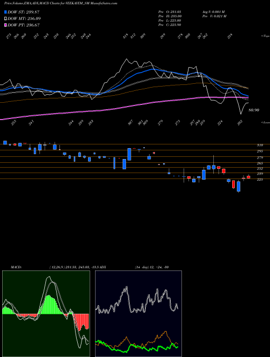Click the 279 price level label
This screenshot has height=357, width=270.
[x=260, y=157]
